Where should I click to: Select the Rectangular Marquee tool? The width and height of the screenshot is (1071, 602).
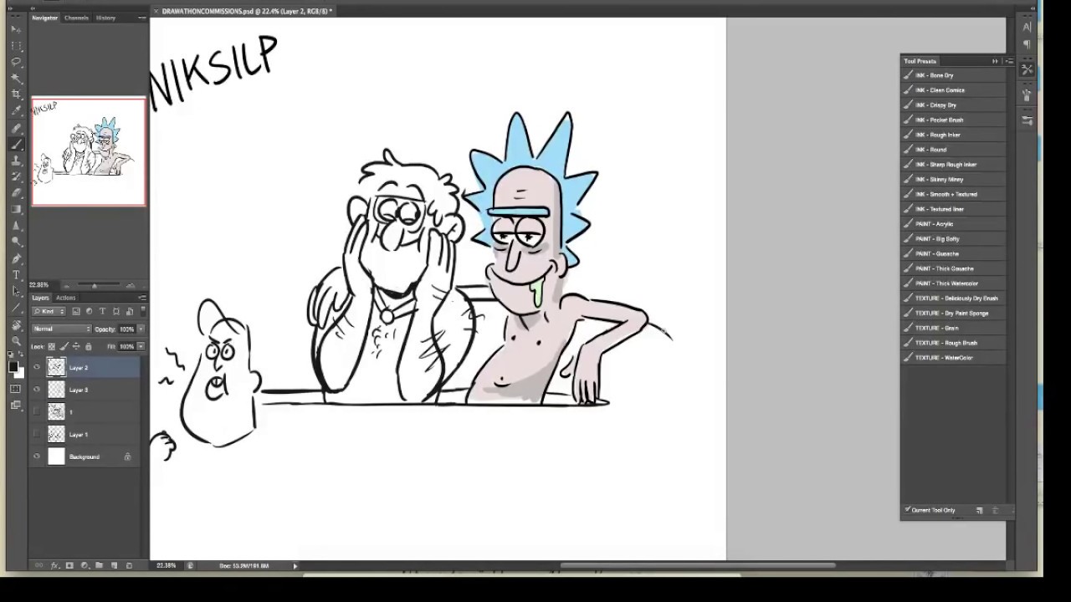[x=16, y=46]
